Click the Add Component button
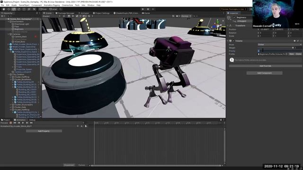This screenshot has width=303, height=170. coord(265,73)
